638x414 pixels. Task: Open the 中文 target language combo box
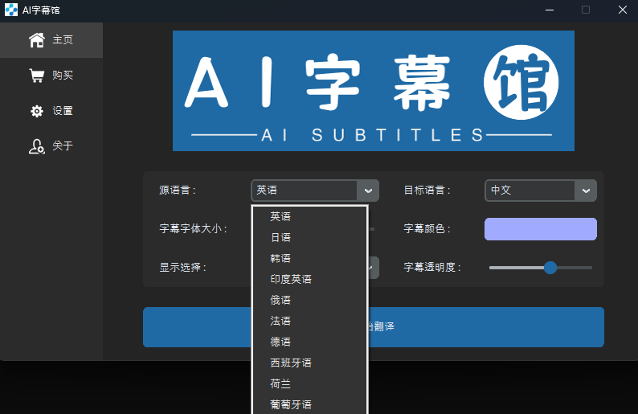pos(530,191)
